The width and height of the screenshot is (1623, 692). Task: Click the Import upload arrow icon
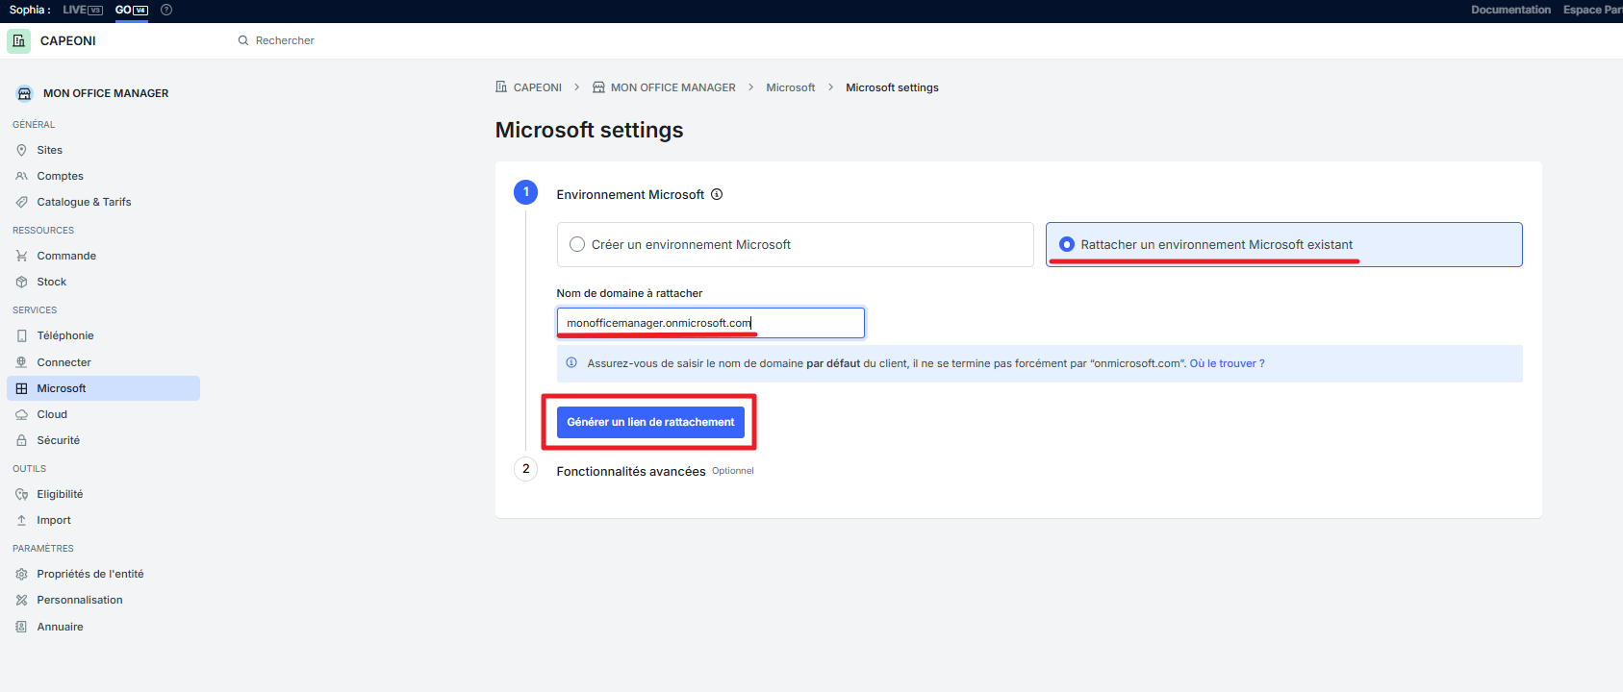pos(21,520)
